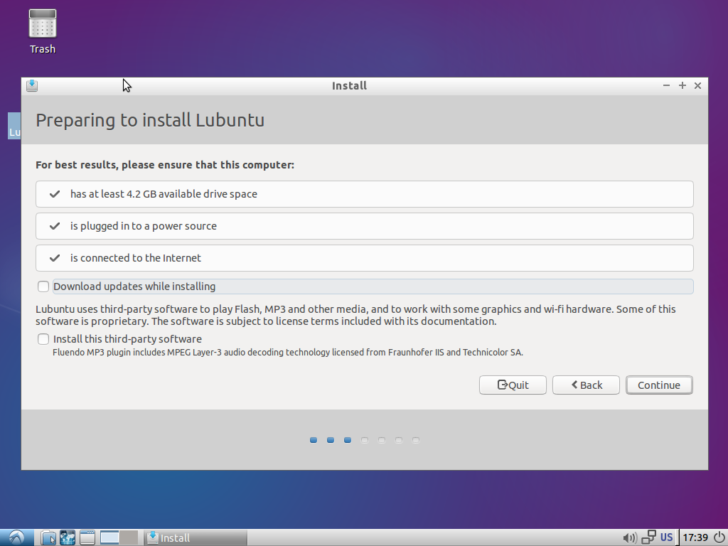The width and height of the screenshot is (728, 546).
Task: Click the checkmark beside power source requirement
Action: coord(55,226)
